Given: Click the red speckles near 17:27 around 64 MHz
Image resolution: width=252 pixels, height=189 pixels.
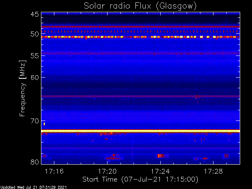Looking at the screenshot, I should 197,98.
